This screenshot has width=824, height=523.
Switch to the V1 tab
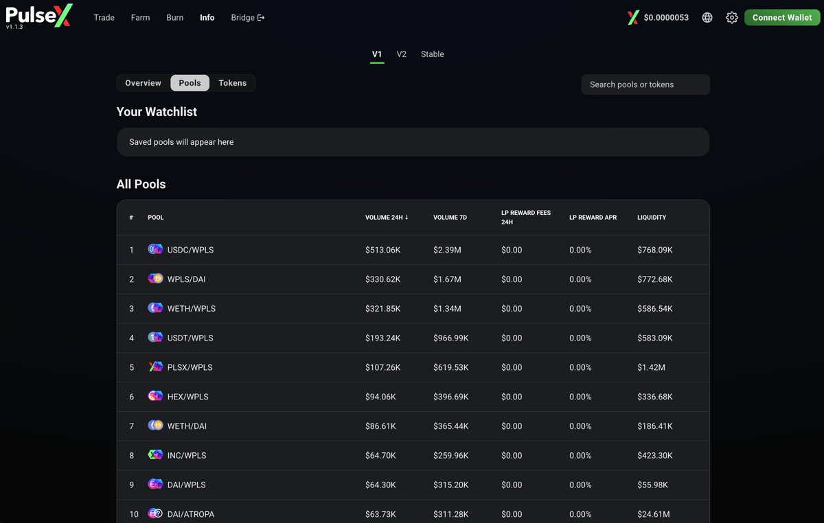pyautogui.click(x=377, y=54)
